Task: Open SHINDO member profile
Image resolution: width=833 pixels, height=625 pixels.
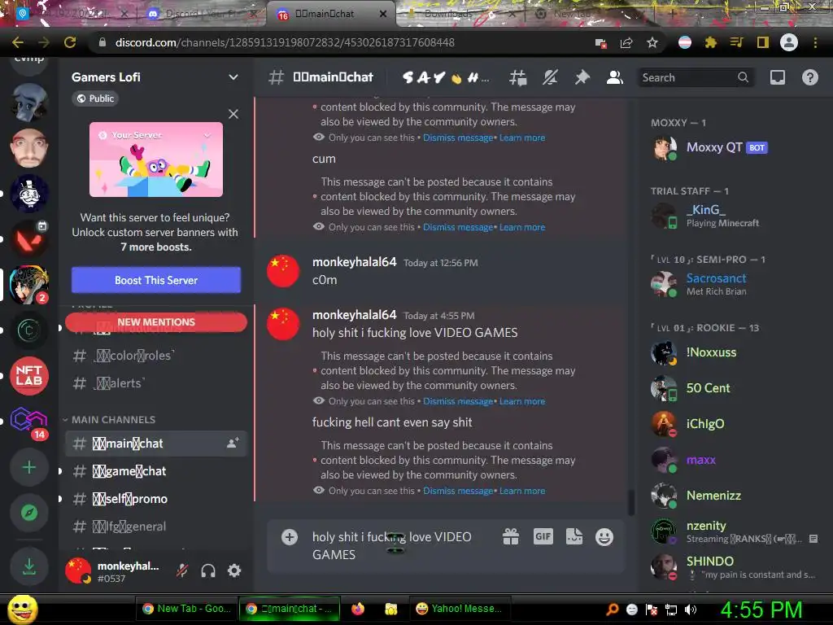Action: [733, 566]
